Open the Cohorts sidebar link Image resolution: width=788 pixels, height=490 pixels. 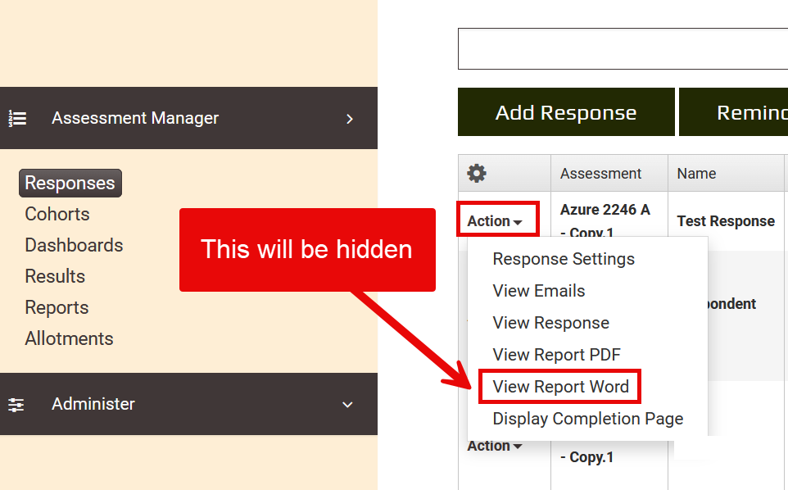pyautogui.click(x=57, y=214)
